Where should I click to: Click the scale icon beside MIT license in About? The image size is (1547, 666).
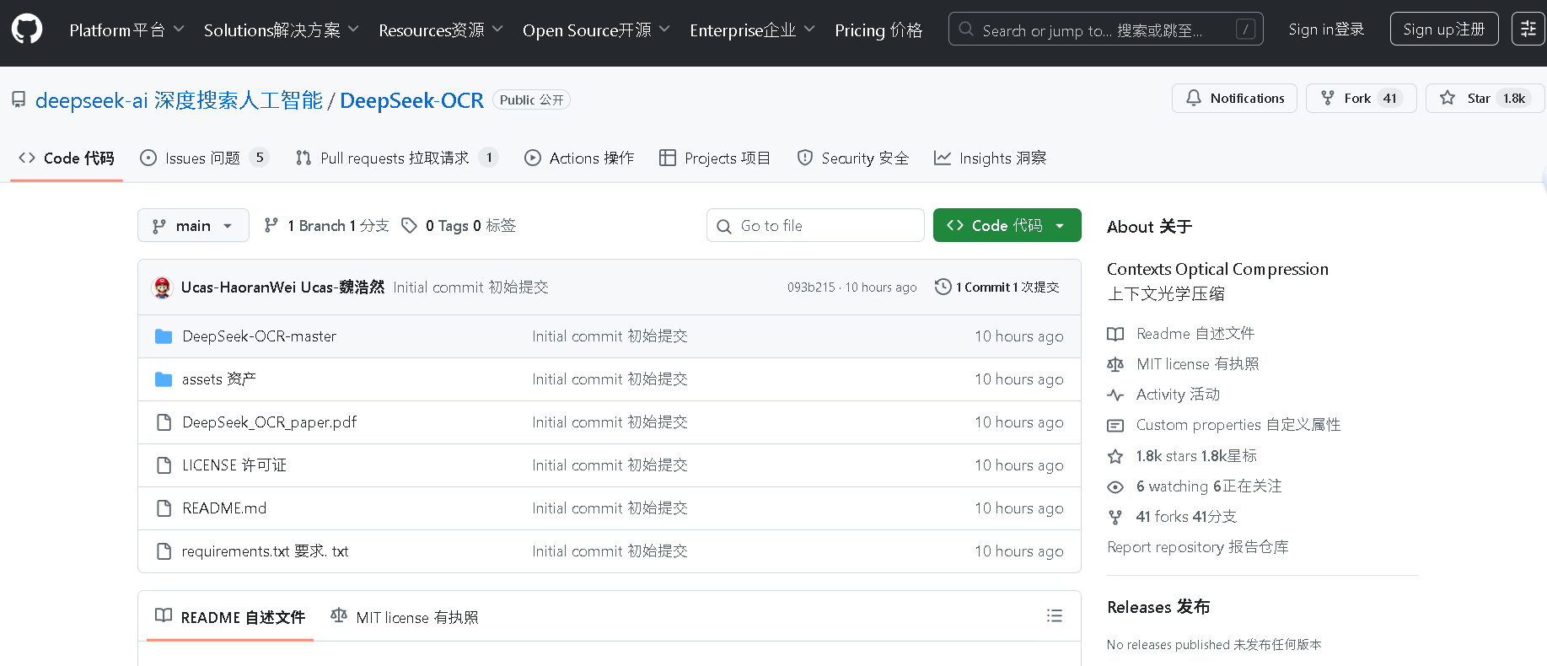pos(1115,364)
